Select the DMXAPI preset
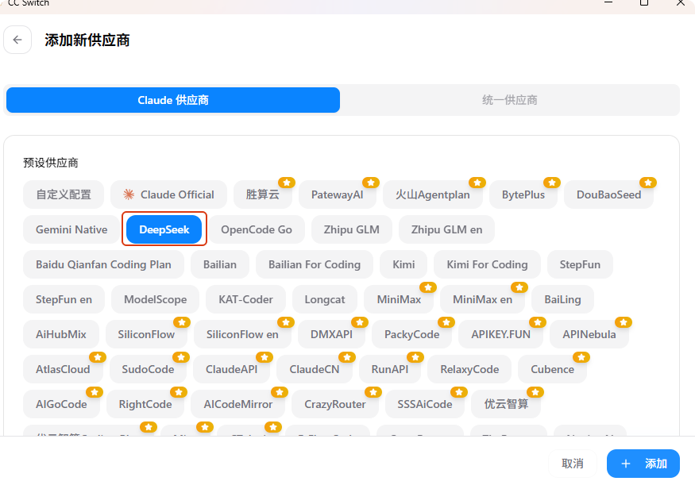The image size is (695, 485). 331,334
